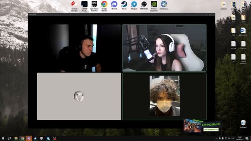Switch the keyboard language indicator

(233, 138)
